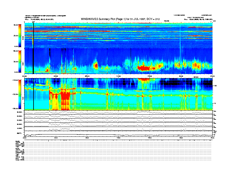Click the RAD2 color scale bar
This screenshot has width=229, height=177.
[20, 36]
